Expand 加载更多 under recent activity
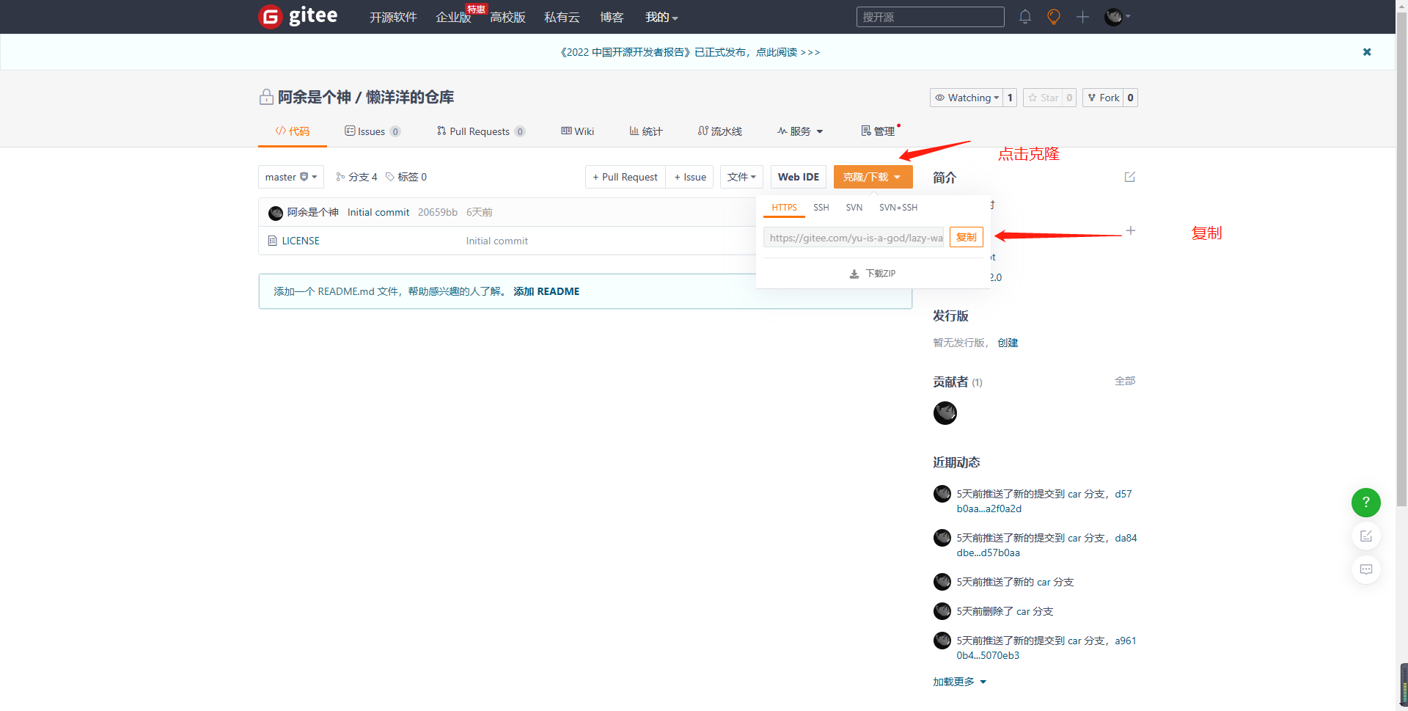Image resolution: width=1408 pixels, height=711 pixels. click(x=960, y=682)
